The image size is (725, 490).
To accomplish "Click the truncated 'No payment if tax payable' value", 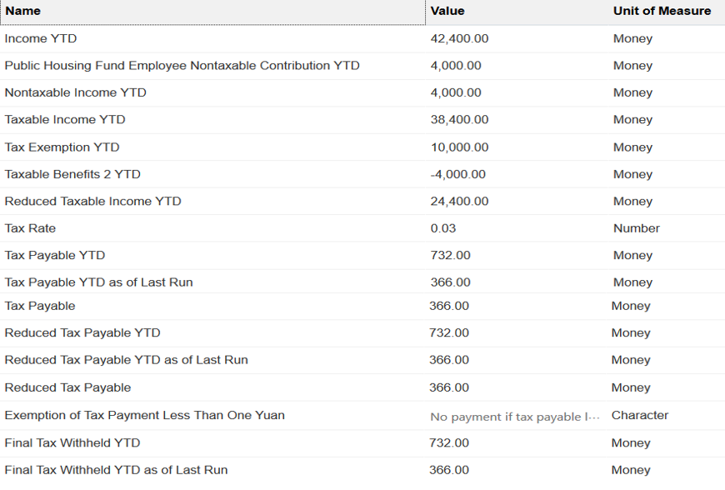I will click(x=514, y=417).
